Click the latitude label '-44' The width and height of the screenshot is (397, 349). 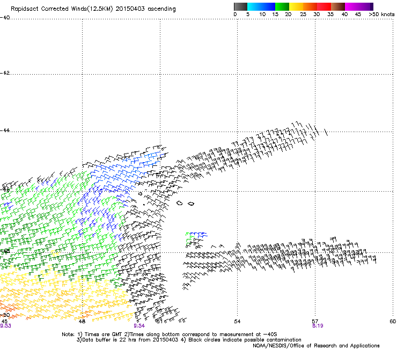pos(5,130)
